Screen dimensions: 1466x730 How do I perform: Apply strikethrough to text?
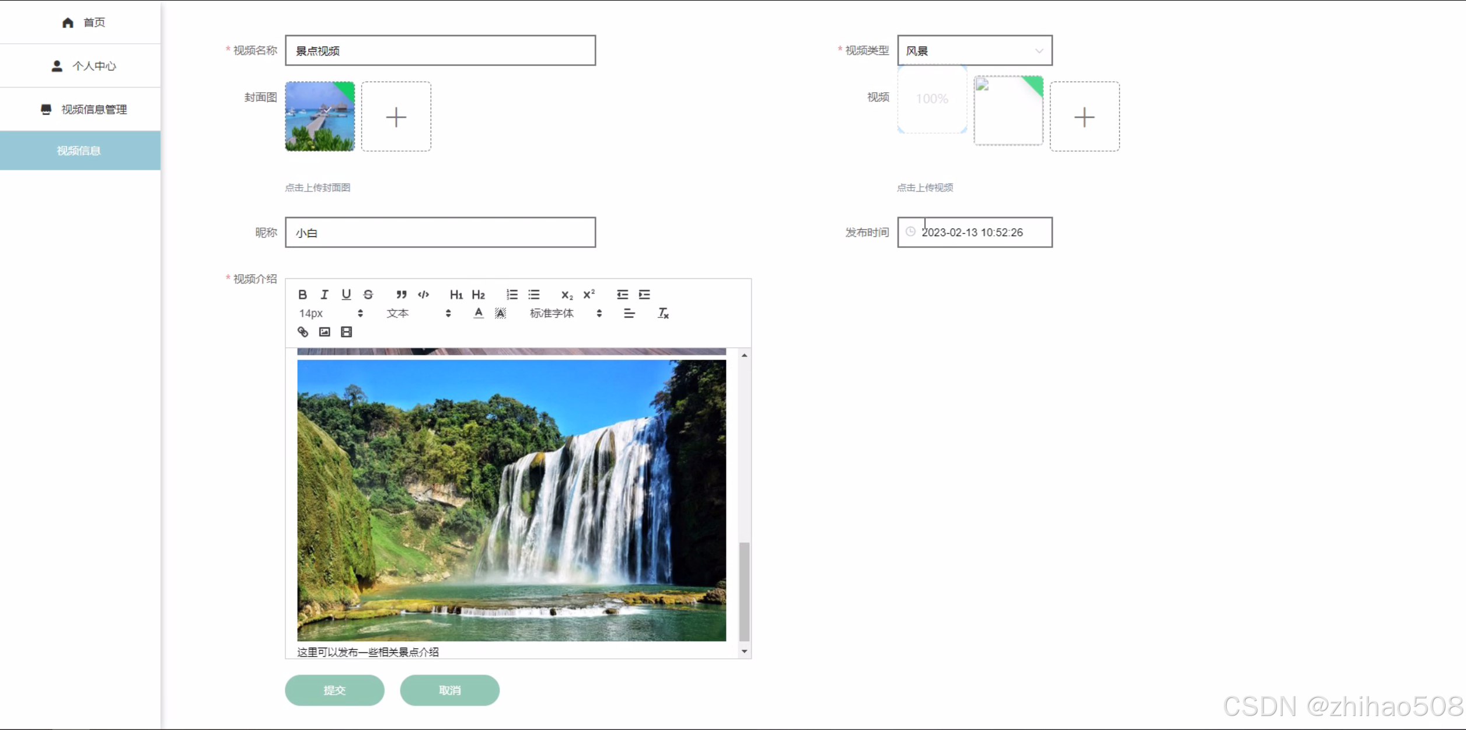(x=368, y=295)
